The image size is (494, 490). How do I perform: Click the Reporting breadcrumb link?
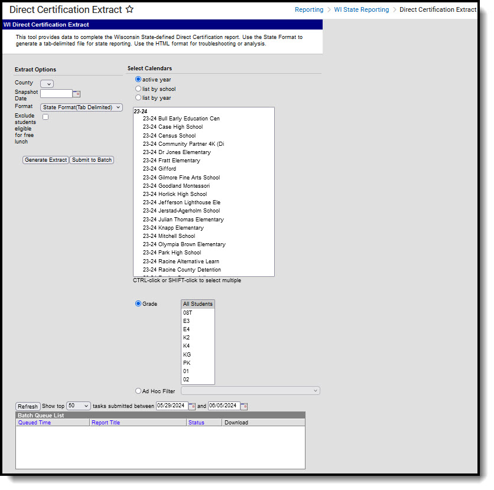(x=308, y=10)
